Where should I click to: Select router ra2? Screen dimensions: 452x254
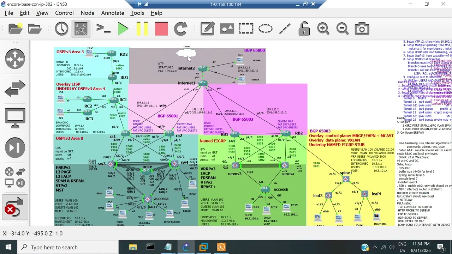(x=169, y=133)
